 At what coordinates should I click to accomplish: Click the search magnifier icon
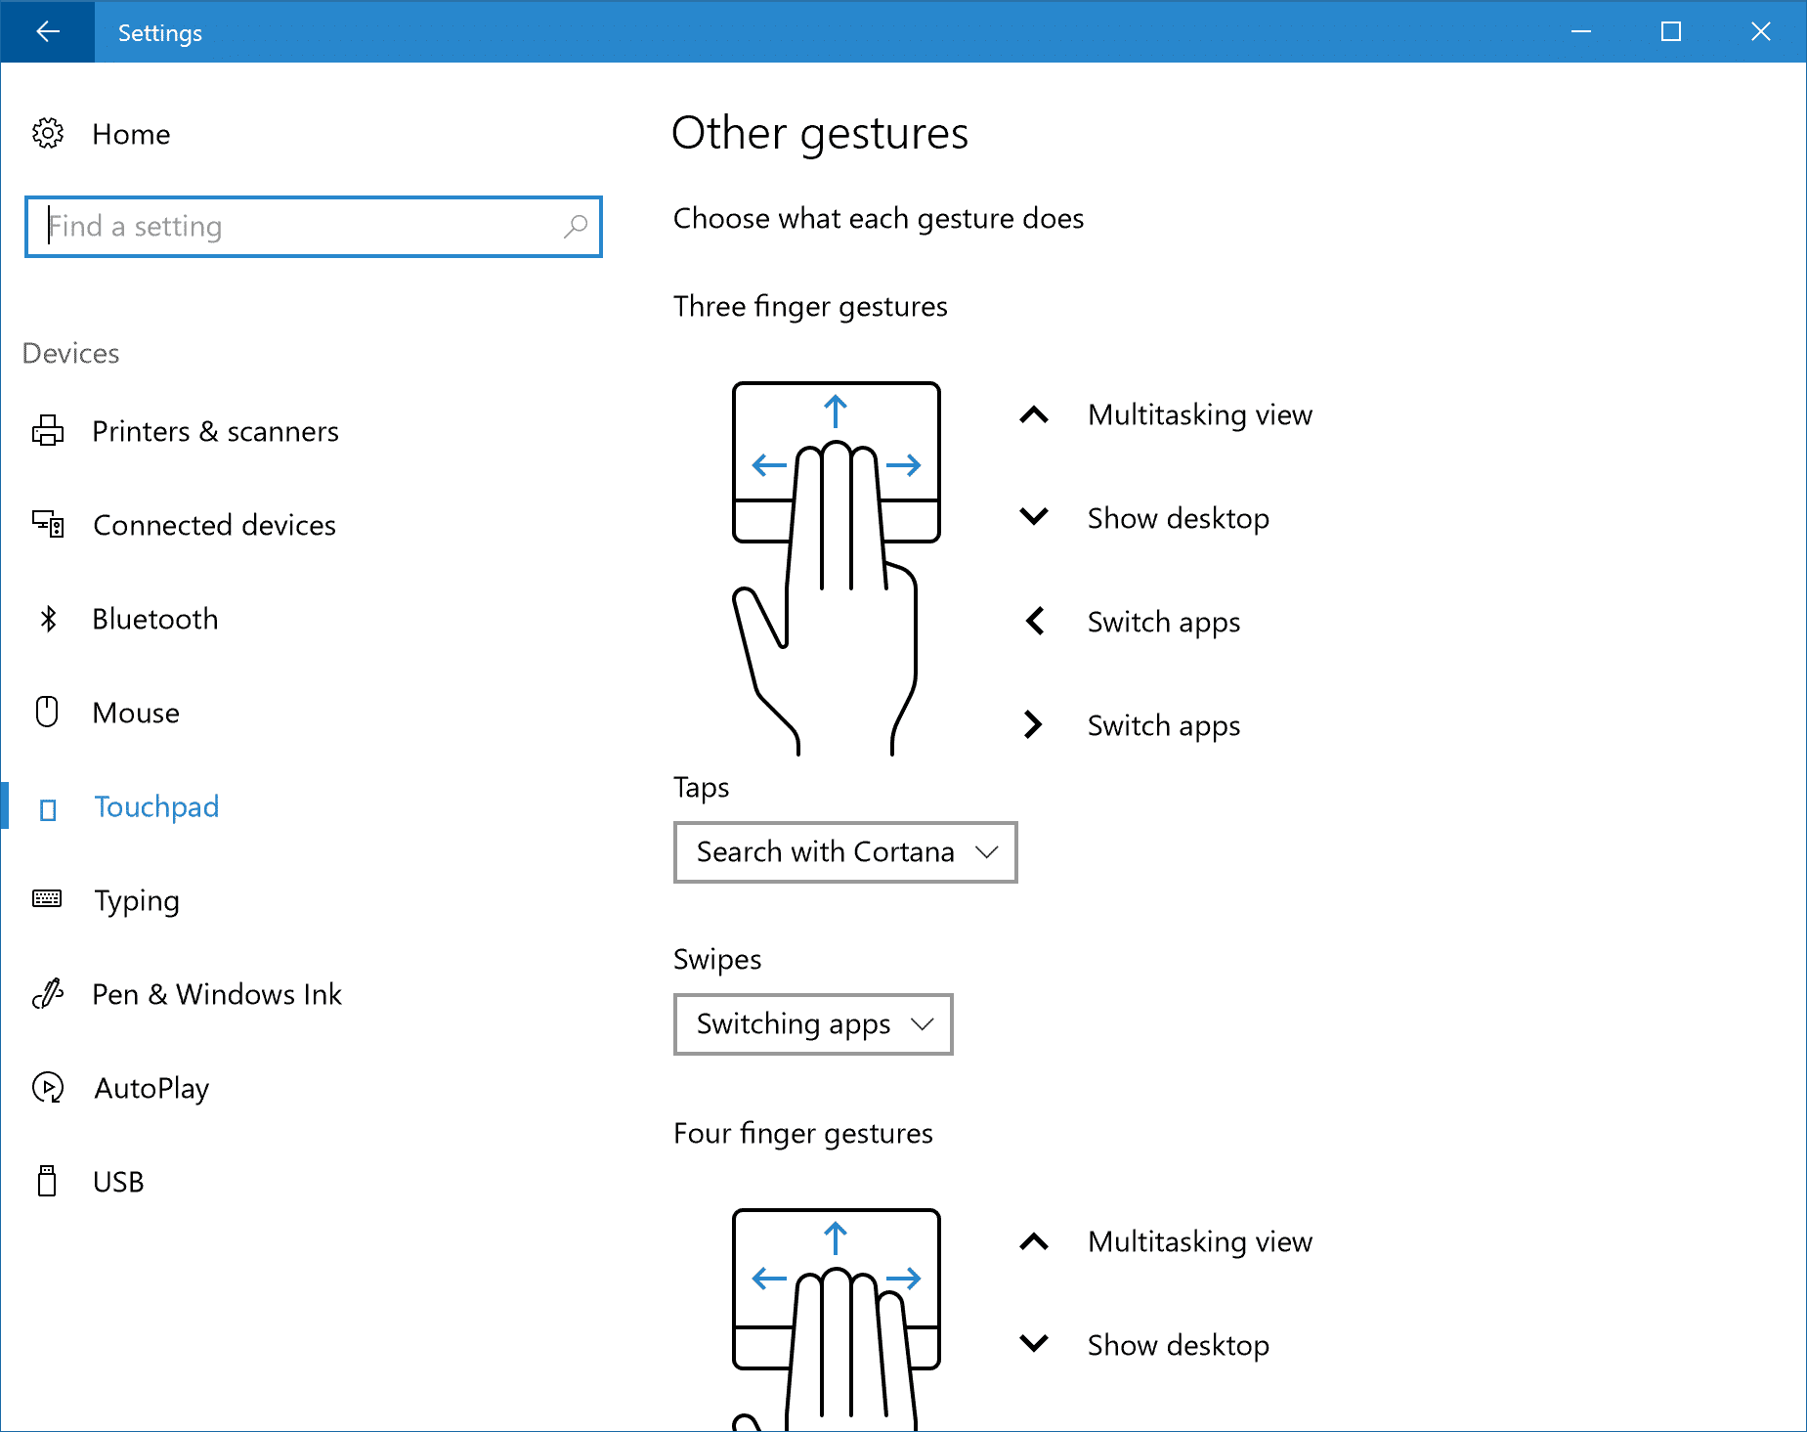(575, 226)
